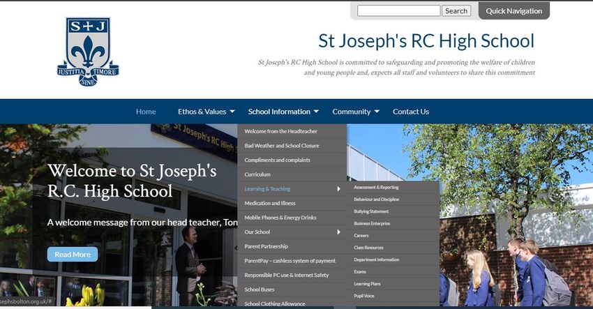Click inside the search text field

[x=398, y=10]
